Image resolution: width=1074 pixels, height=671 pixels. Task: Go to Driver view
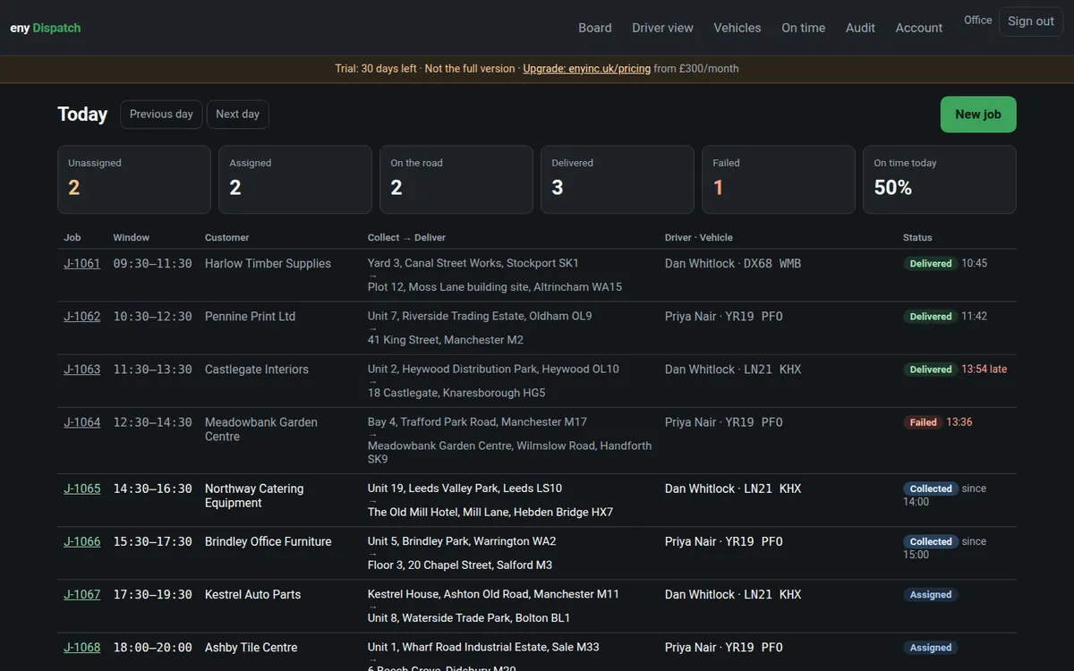point(662,28)
